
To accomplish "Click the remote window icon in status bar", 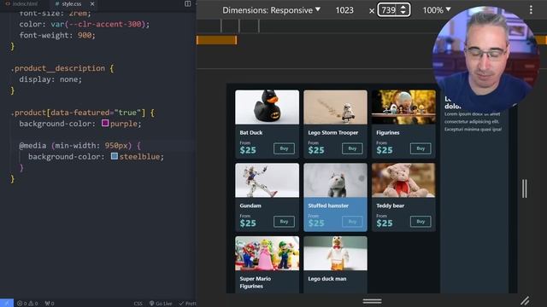I will [x=7, y=304].
